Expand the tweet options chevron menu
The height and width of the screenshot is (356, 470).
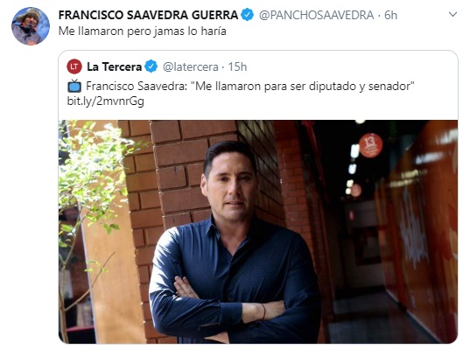pos(452,14)
